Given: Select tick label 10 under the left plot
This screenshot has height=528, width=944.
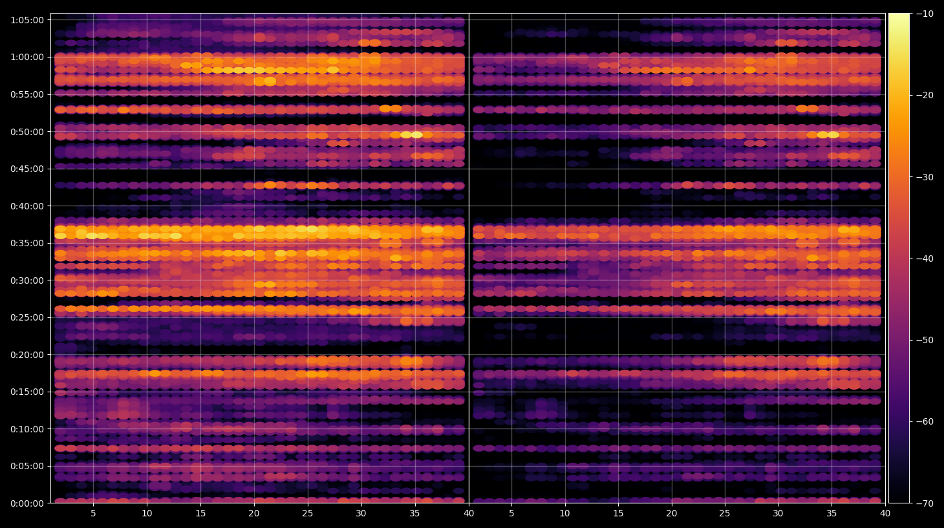Looking at the screenshot, I should [x=147, y=514].
